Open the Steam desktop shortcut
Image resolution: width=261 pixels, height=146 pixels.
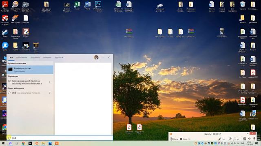tap(5, 33)
